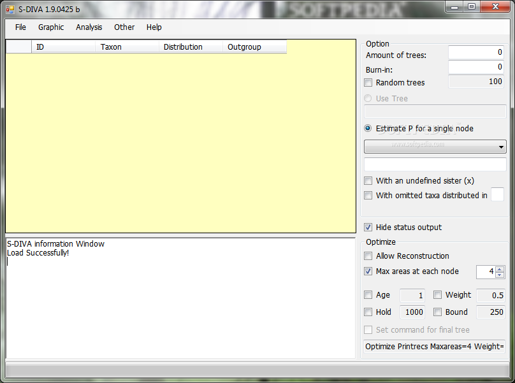Click the S-DIVA application icon in title bar
This screenshot has width=515, height=383.
10,10
